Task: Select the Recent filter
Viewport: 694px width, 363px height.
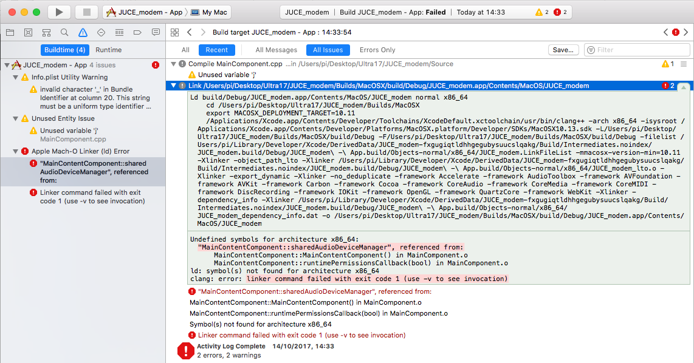Action: [x=217, y=50]
